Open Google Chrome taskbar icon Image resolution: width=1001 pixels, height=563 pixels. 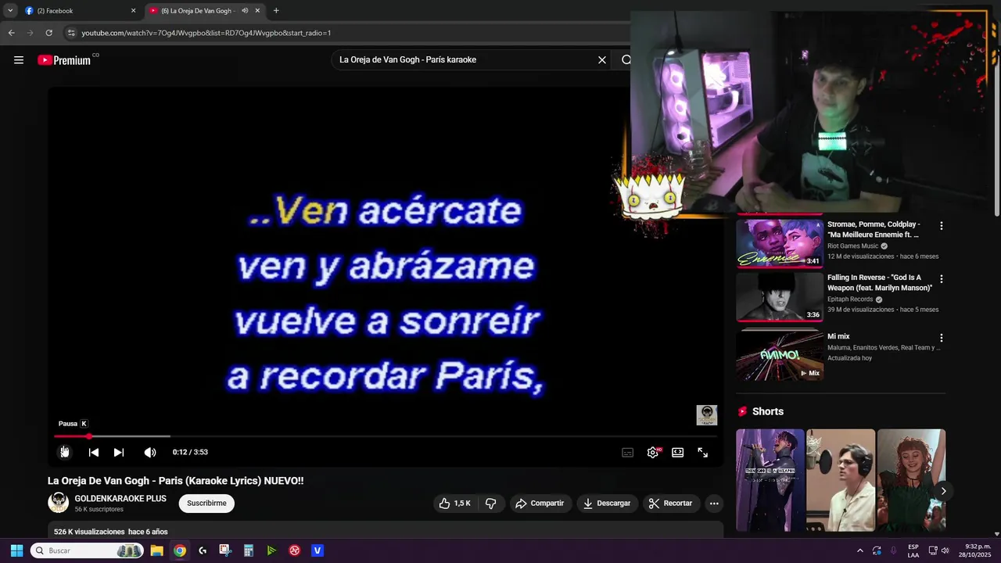click(x=180, y=550)
